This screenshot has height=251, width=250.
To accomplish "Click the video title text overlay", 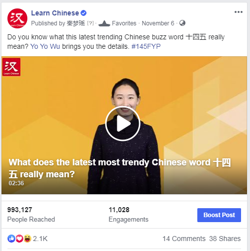I will click(x=120, y=168).
